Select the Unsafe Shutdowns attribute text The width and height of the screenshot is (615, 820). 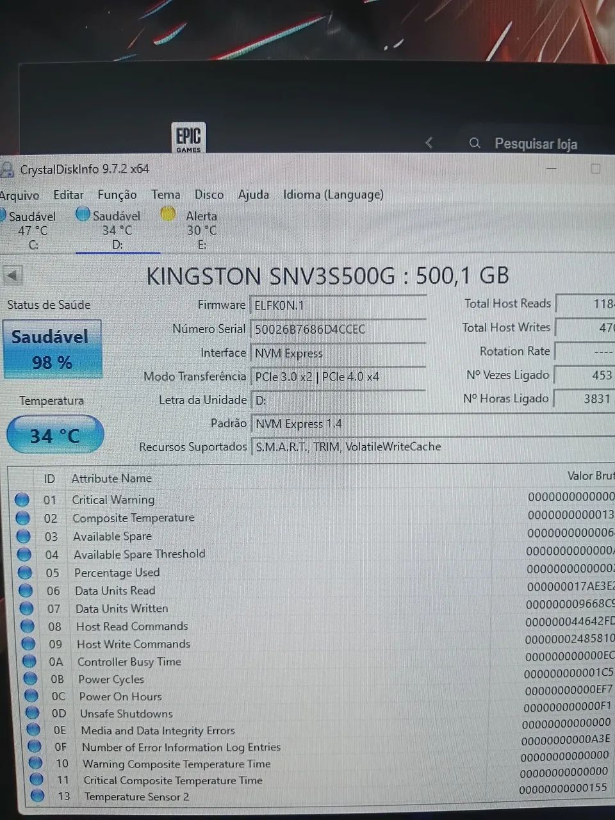point(126,714)
